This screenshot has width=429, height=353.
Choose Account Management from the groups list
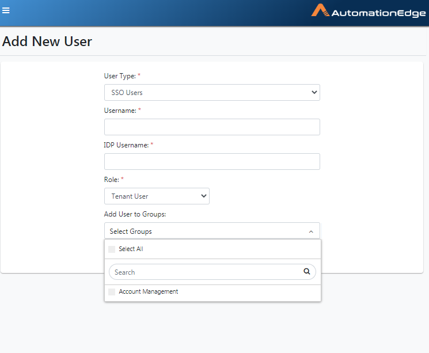tap(149, 292)
